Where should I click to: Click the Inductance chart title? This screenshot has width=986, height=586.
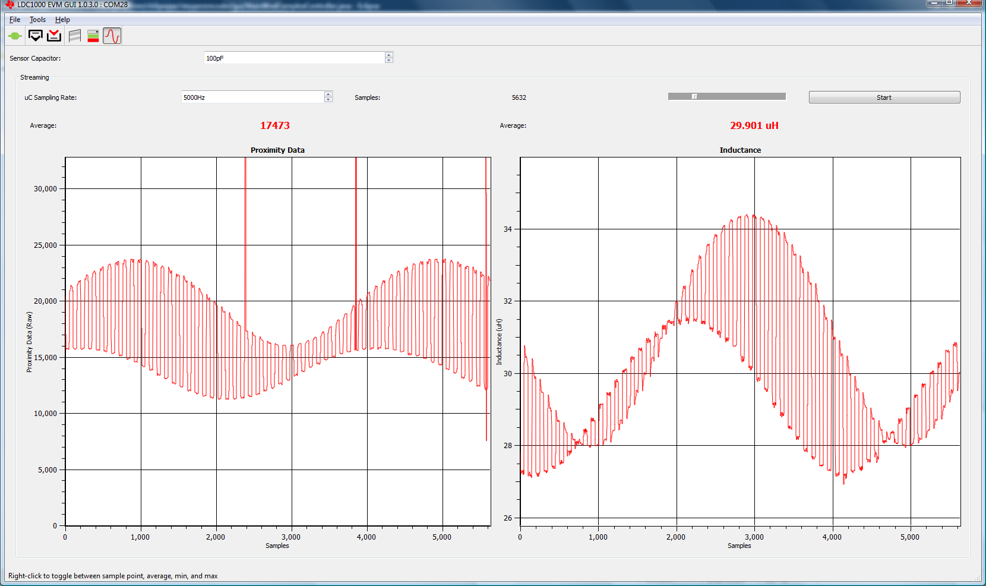tap(740, 150)
